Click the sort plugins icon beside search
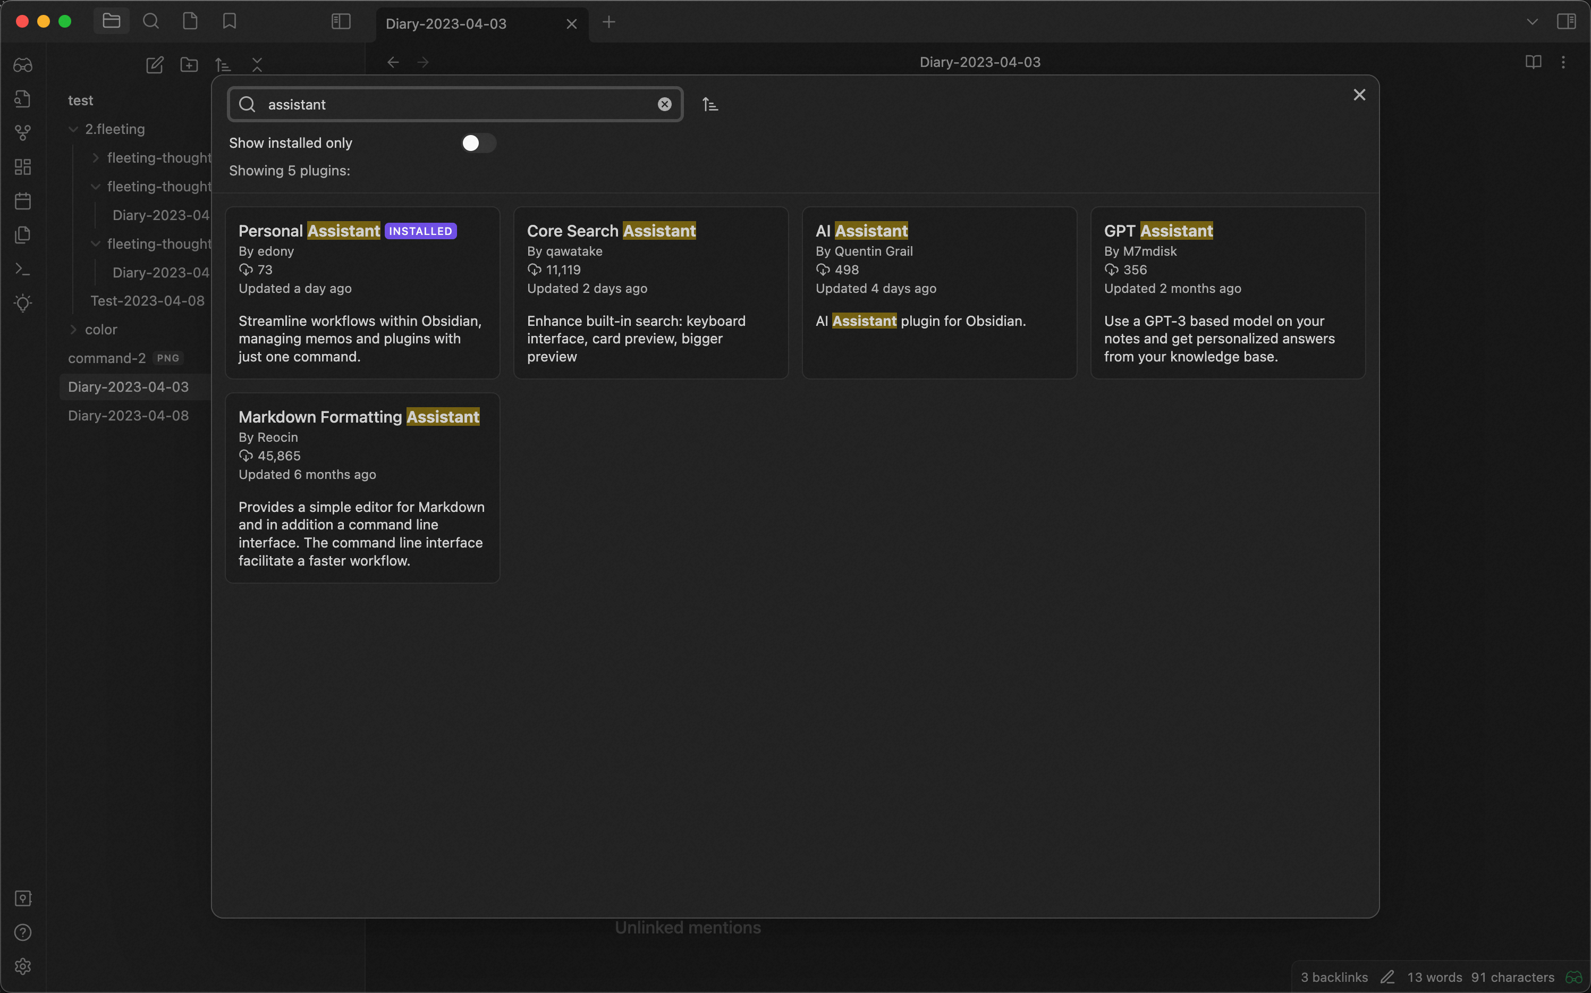This screenshot has height=993, width=1591. click(710, 104)
